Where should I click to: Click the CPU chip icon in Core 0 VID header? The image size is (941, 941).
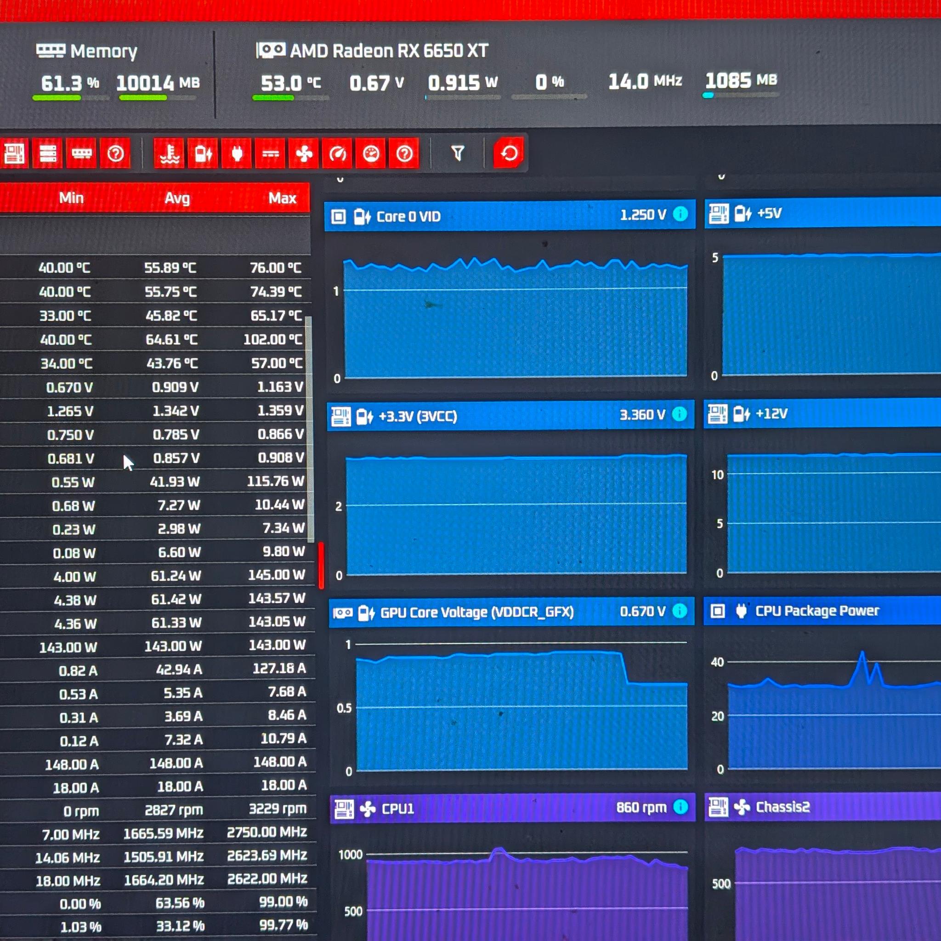click(x=339, y=217)
